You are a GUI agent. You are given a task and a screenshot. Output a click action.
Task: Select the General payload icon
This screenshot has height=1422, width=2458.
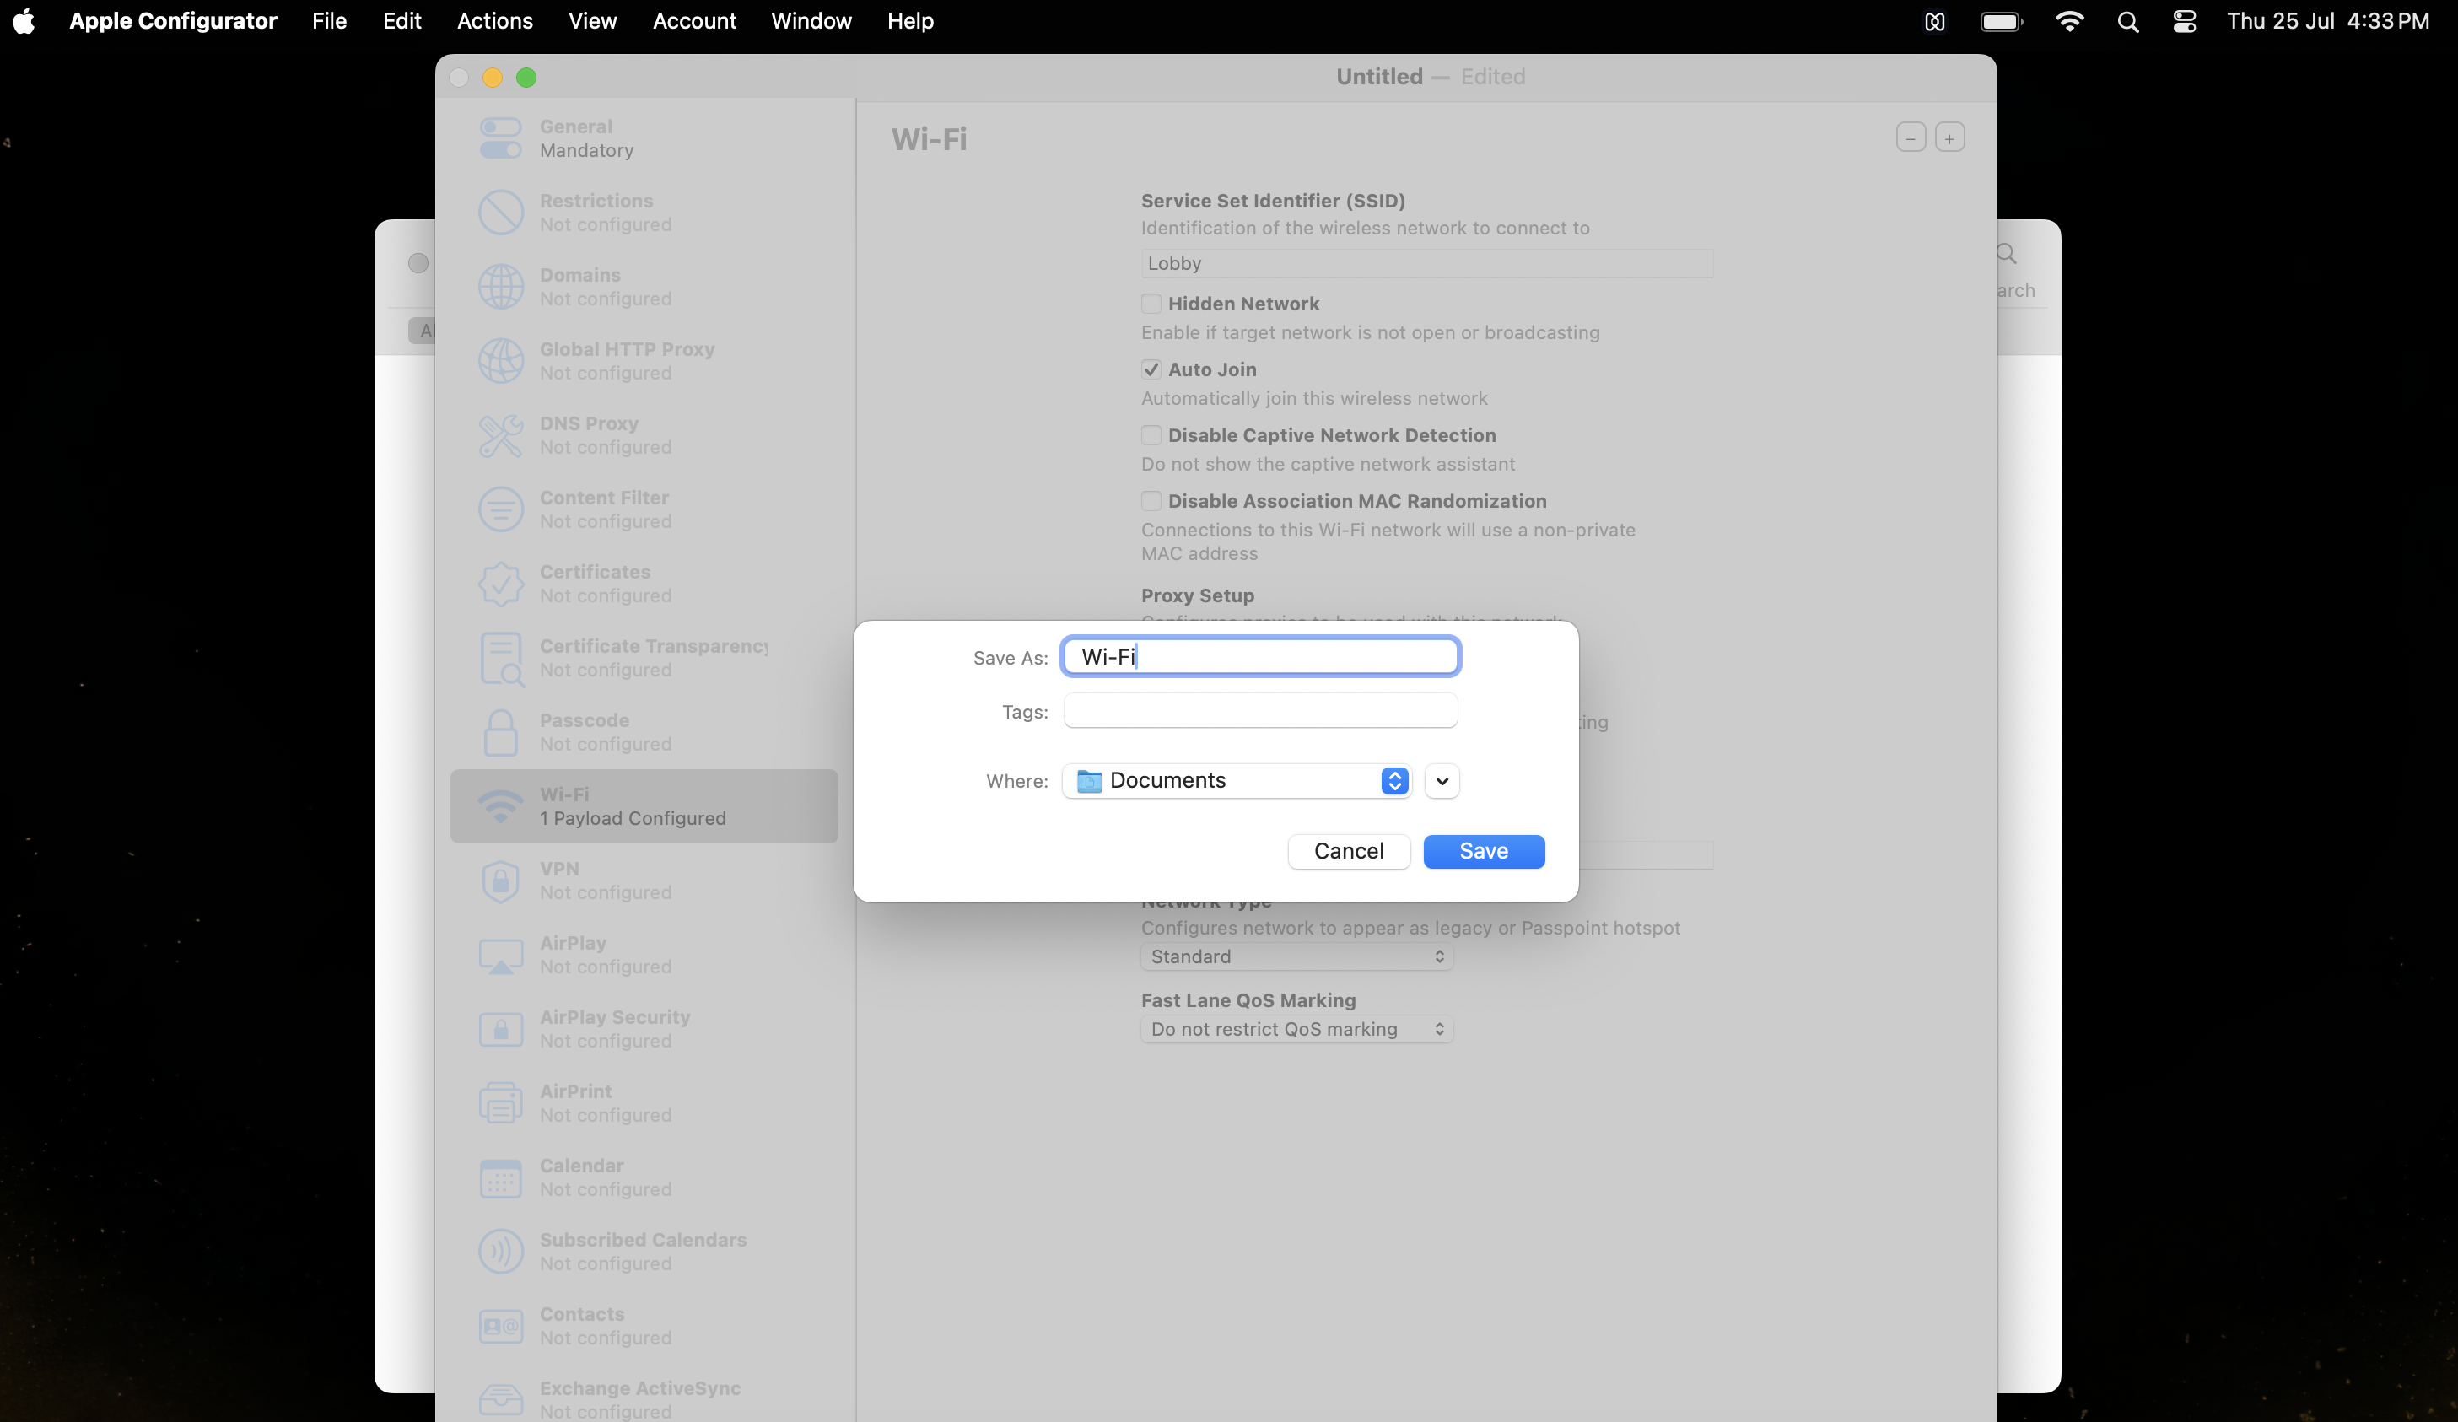(500, 138)
